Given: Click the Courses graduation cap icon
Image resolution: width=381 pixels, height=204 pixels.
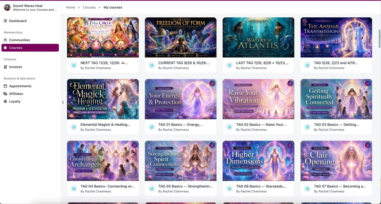Looking at the screenshot, I should [5, 48].
